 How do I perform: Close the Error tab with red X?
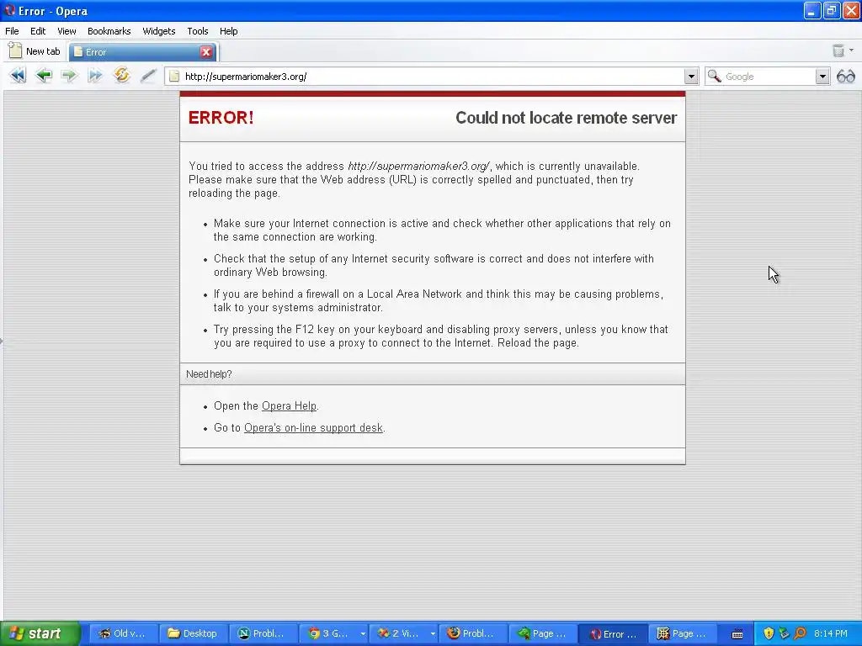[x=206, y=51]
